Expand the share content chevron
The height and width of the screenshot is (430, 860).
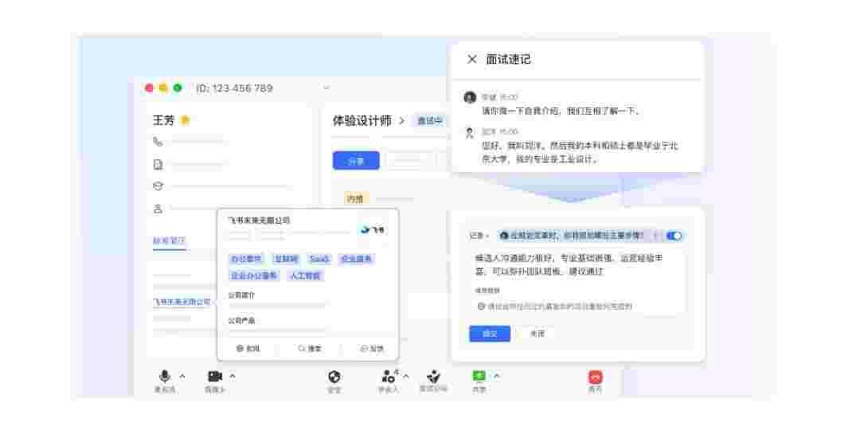coord(497,376)
